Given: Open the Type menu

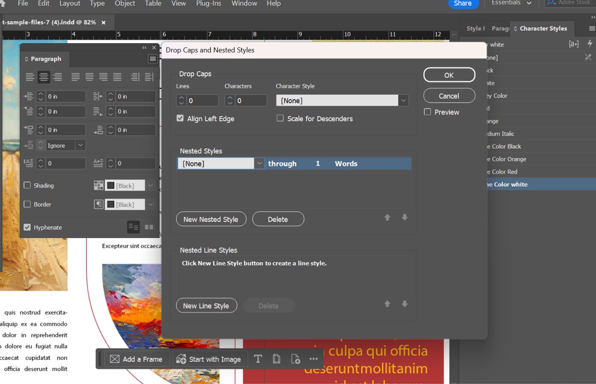Looking at the screenshot, I should coord(97,3).
